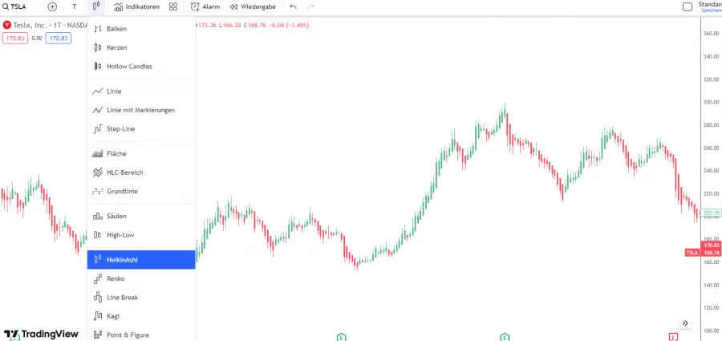Choose the highlighted HeikinAshi option
This screenshot has height=341, width=722.
141,260
